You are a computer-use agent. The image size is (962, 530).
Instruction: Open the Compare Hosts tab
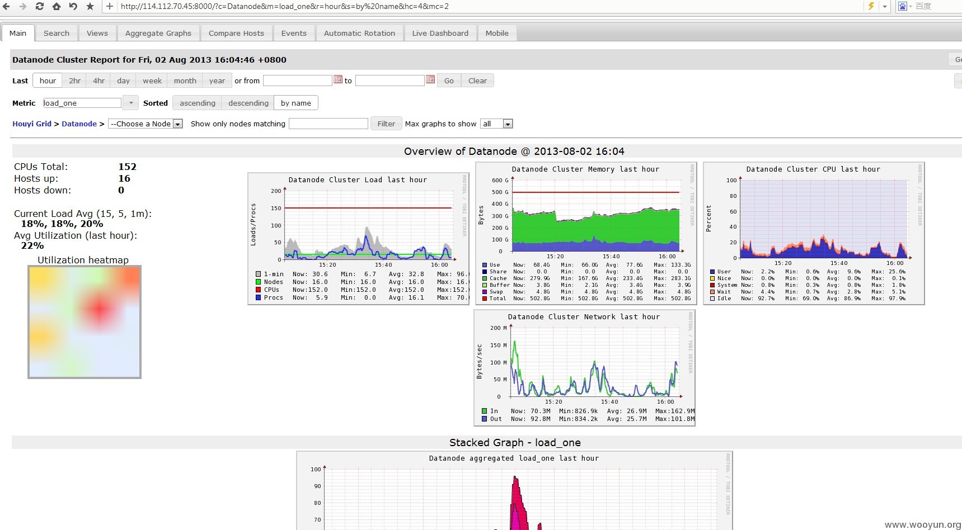(236, 33)
